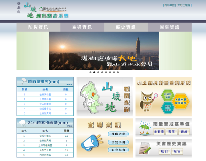Viewport: 206px width, 161px height.
Task: Open the 歷史資訊 menu tab
Action: (x=126, y=27)
